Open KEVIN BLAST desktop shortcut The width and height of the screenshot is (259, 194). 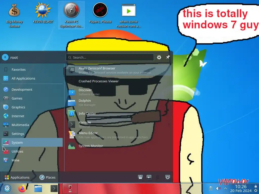point(43,13)
